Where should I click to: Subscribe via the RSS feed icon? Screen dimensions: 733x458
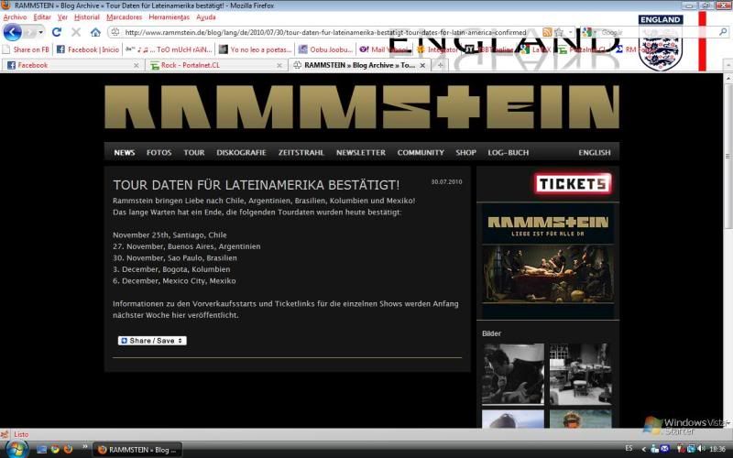pos(546,32)
